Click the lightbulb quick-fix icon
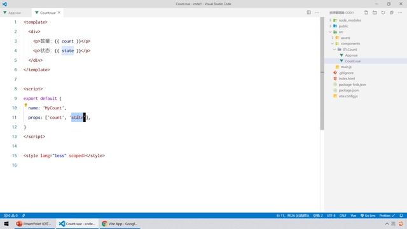 [x=25, y=105]
